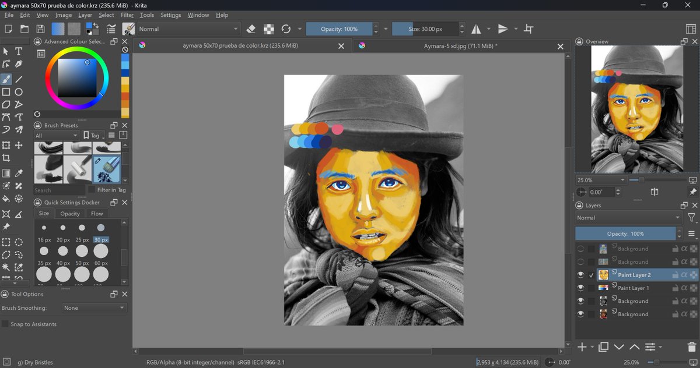Select the Text tool in toolbox
The width and height of the screenshot is (700, 368).
(19, 51)
